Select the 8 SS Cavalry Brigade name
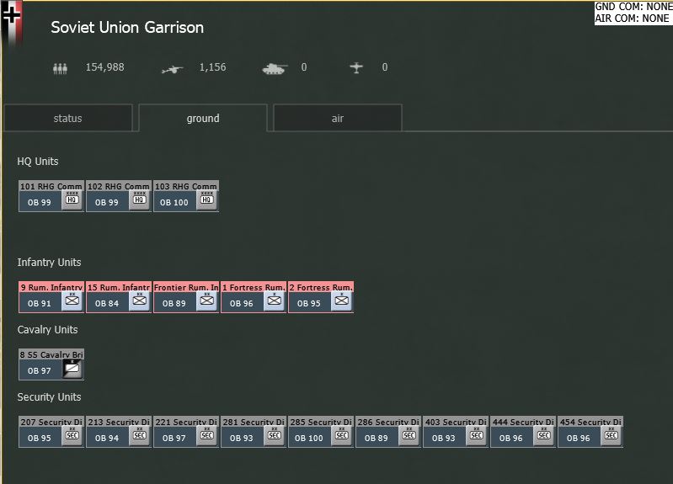The width and height of the screenshot is (673, 484). click(x=51, y=354)
